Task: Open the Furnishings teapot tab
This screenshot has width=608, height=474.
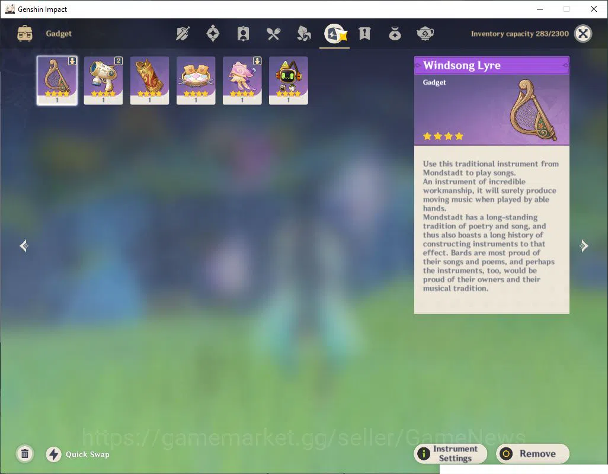Action: [425, 34]
